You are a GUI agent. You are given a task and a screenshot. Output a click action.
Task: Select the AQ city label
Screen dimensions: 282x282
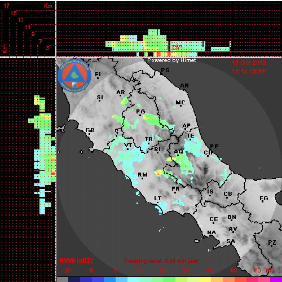point(178,152)
